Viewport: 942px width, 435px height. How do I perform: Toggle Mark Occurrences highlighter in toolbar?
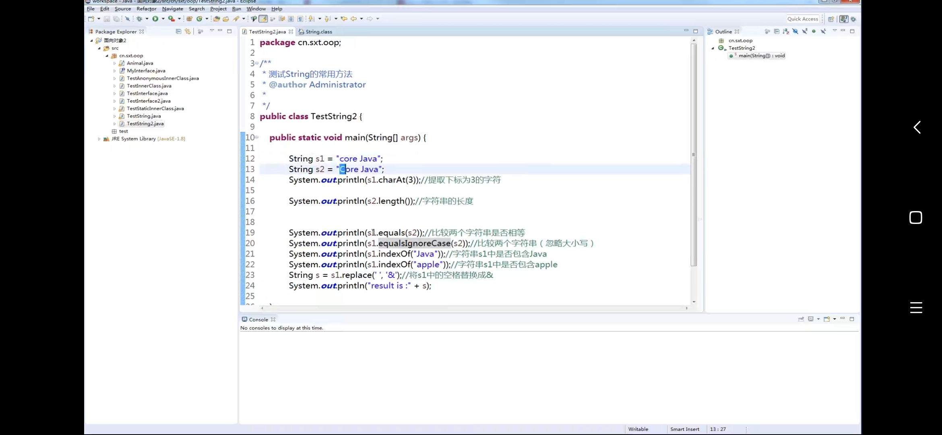point(263,19)
